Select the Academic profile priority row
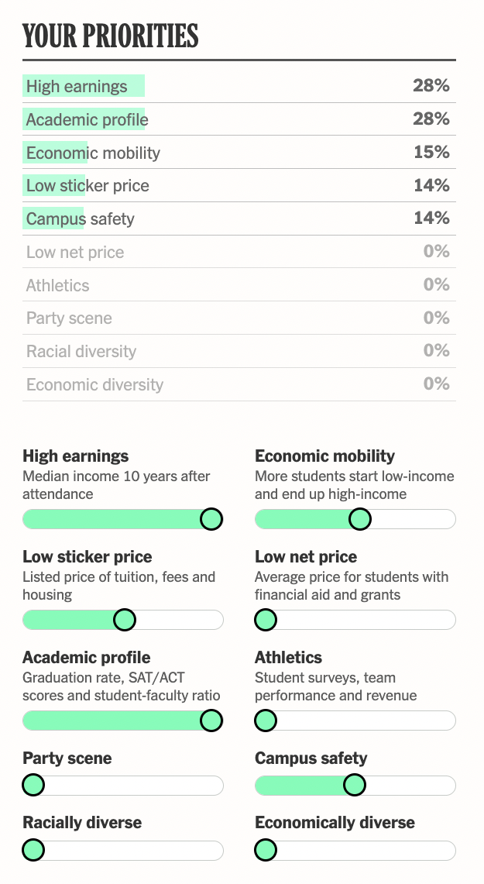 coord(239,119)
